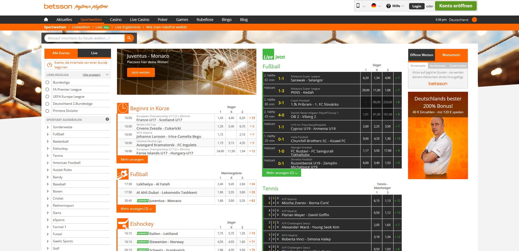The image size is (519, 251).
Task: Click the Fußball section soccer icon
Action: [x=123, y=174]
